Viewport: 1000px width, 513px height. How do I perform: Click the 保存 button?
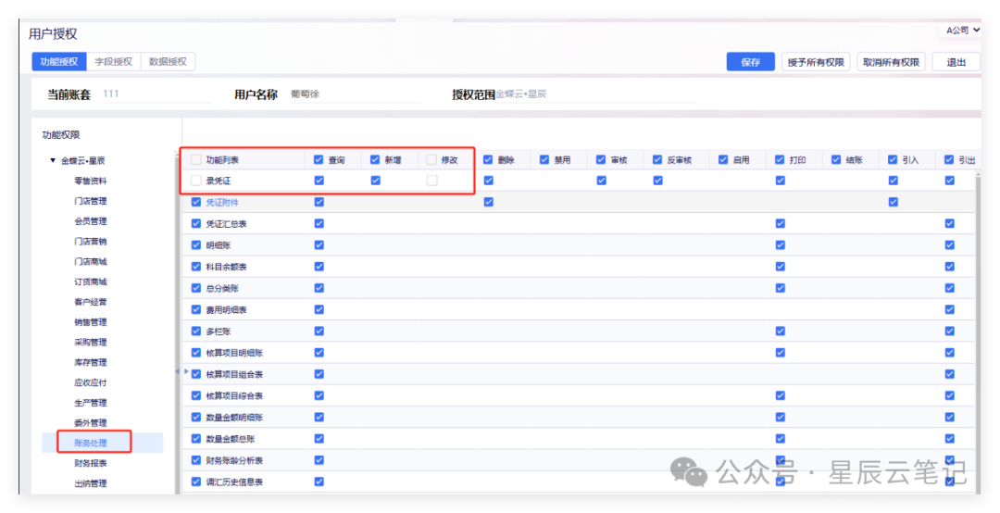[751, 62]
